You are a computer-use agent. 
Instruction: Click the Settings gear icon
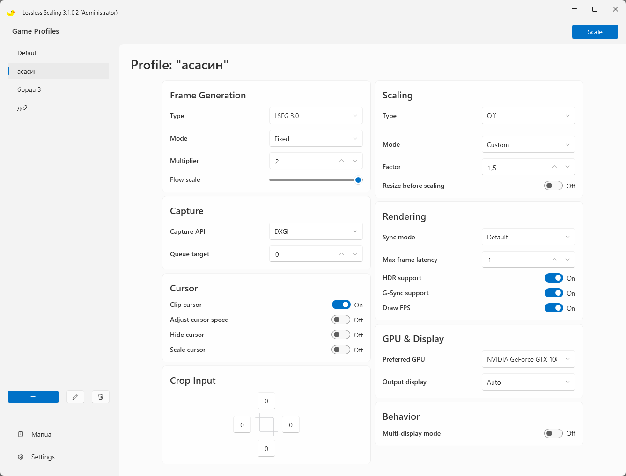click(x=21, y=457)
